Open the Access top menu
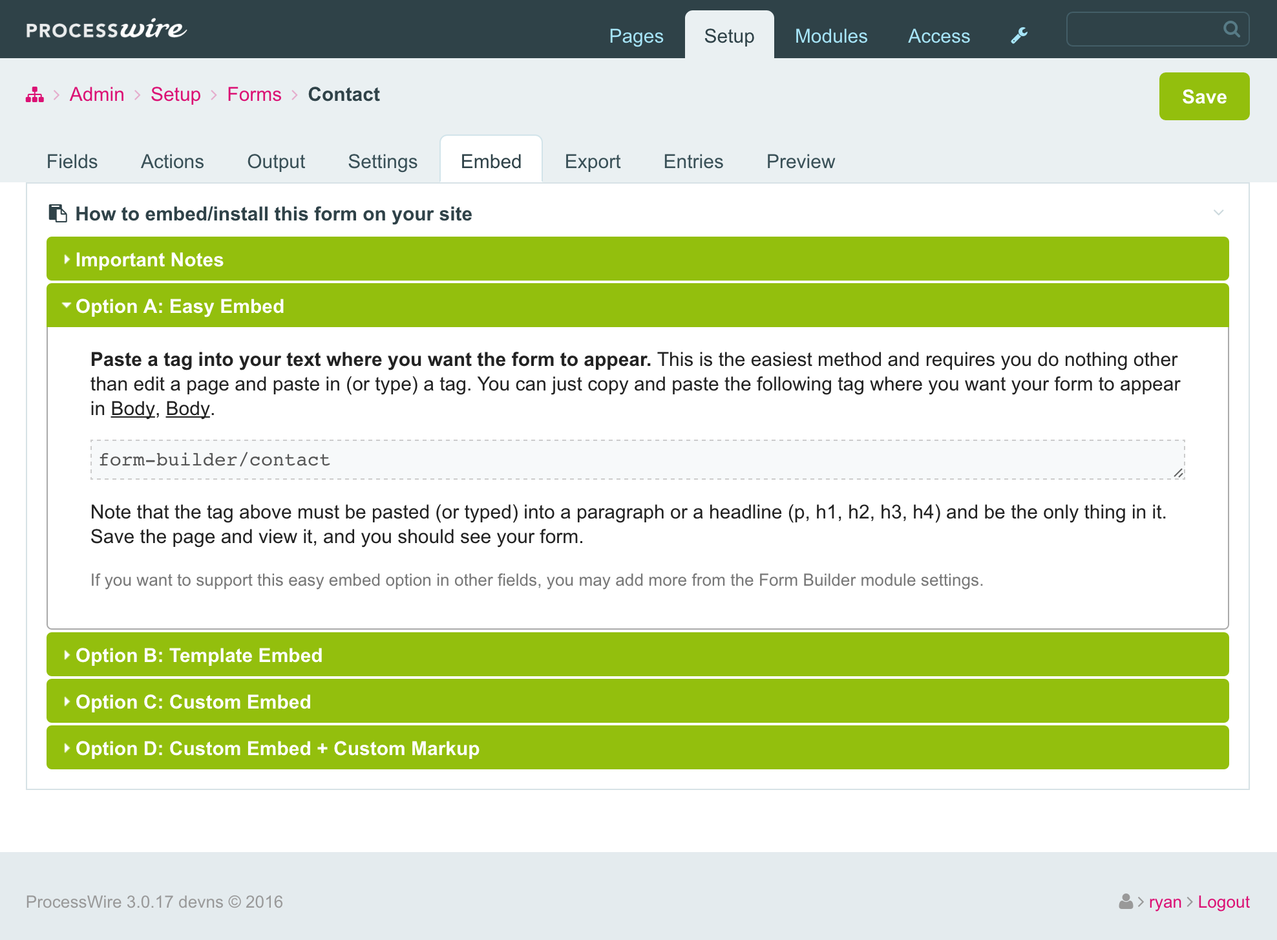The height and width of the screenshot is (940, 1277). pyautogui.click(x=939, y=36)
